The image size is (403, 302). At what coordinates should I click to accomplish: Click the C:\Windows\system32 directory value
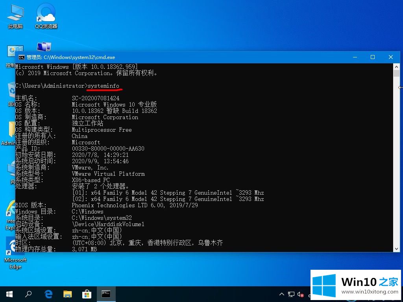(x=102, y=218)
